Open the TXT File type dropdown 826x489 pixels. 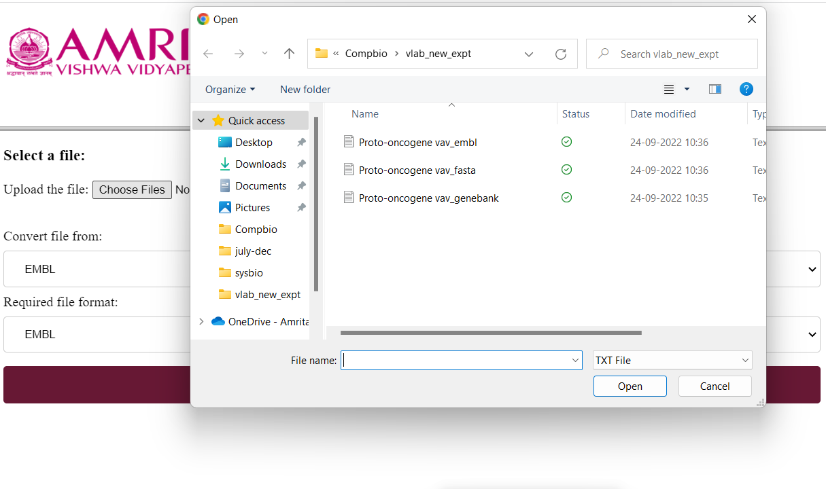coord(672,360)
